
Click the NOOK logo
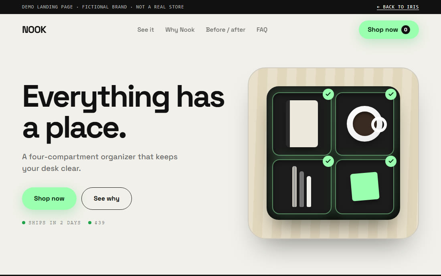(34, 30)
